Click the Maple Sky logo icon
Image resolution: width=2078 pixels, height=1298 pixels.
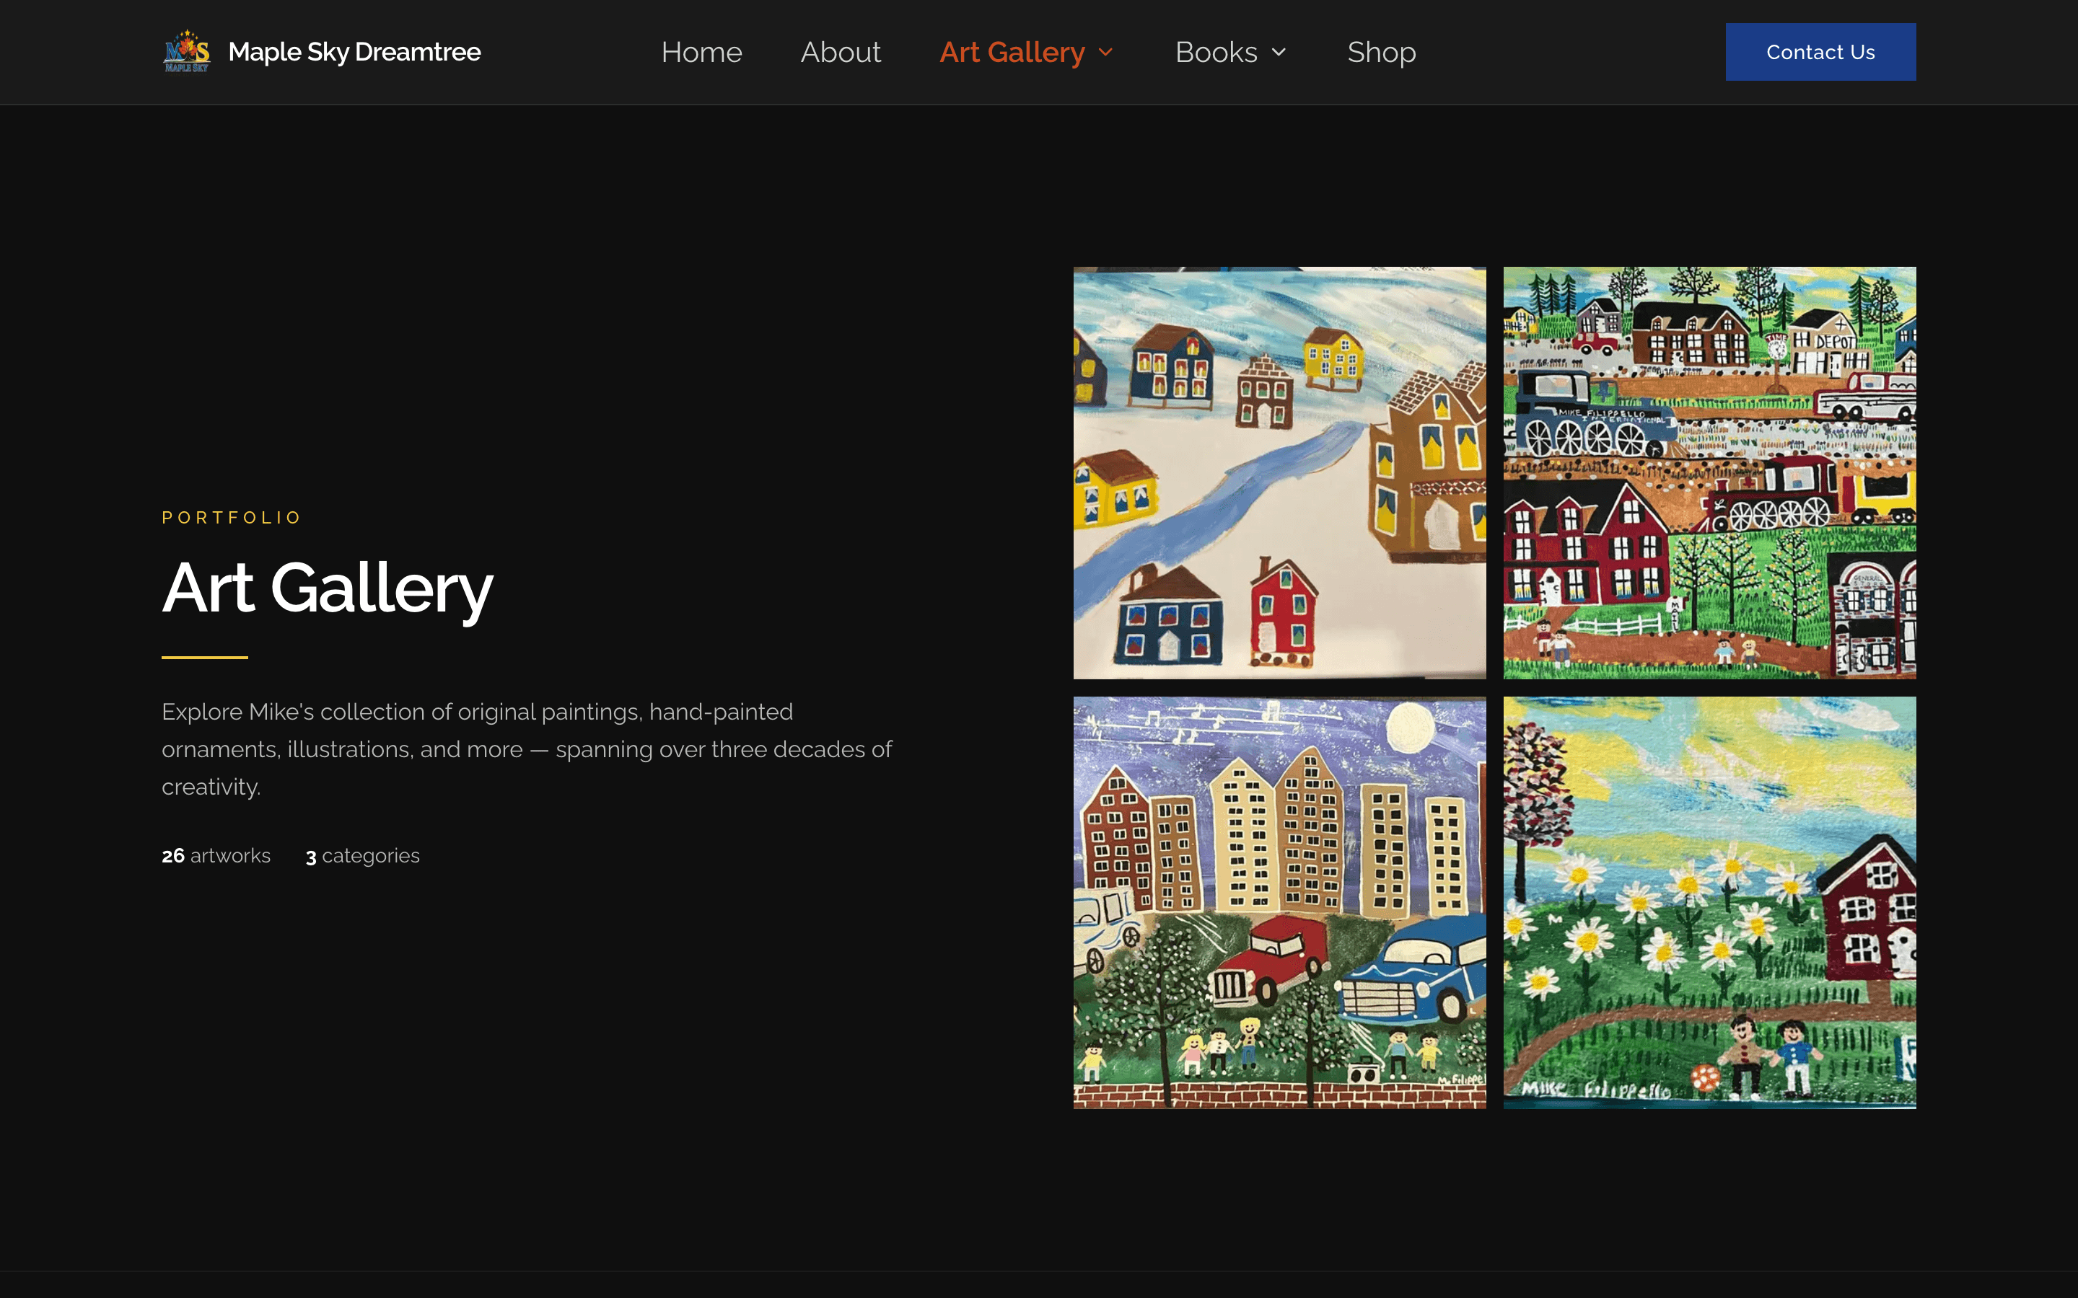point(186,51)
